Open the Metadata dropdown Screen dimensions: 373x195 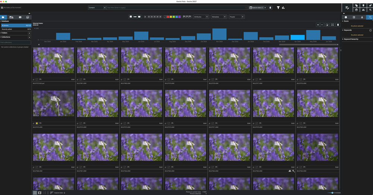219,17
